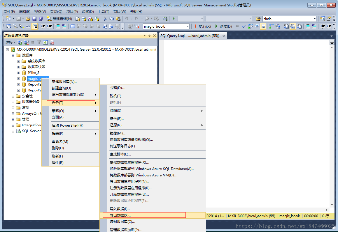Click the 执行(X) execute button

point(202,26)
